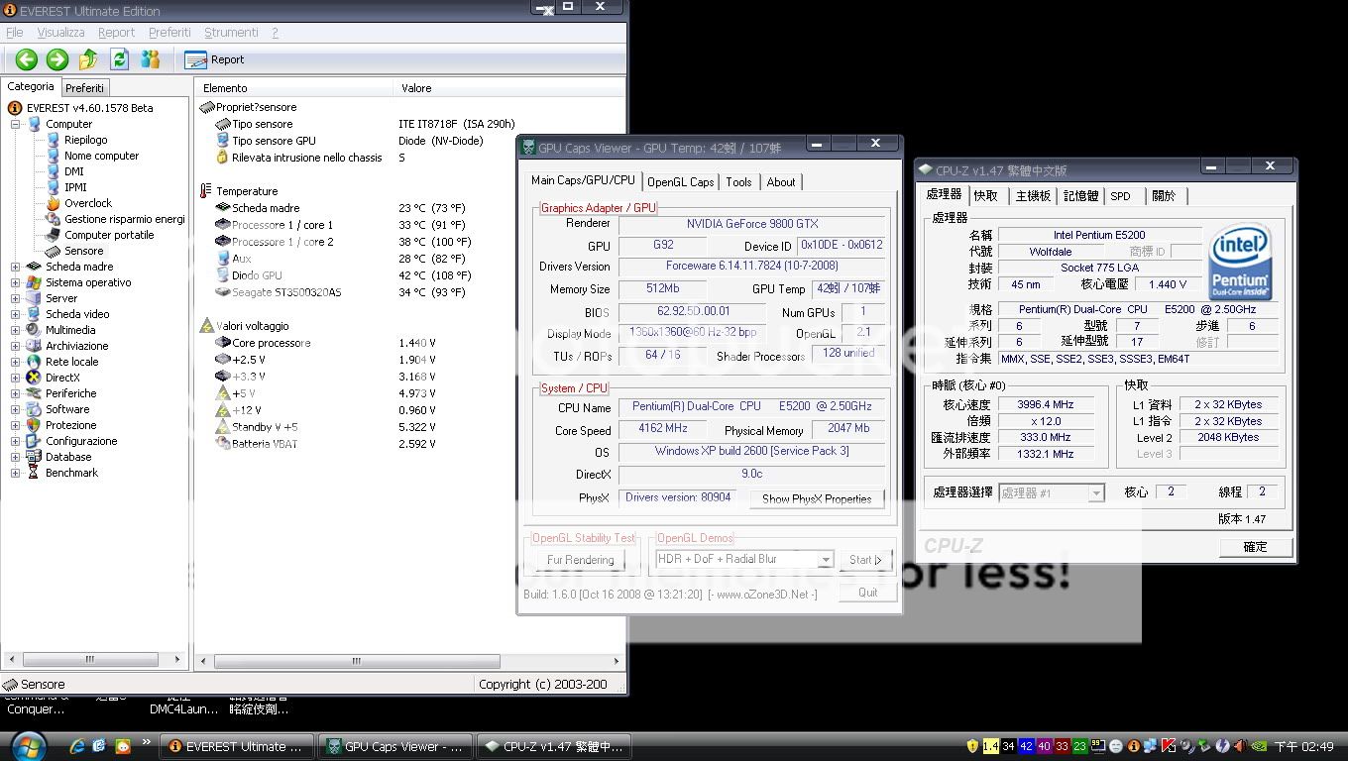Expand the Scheda video tree node
Viewport: 1348px width, 761px height.
(x=15, y=314)
